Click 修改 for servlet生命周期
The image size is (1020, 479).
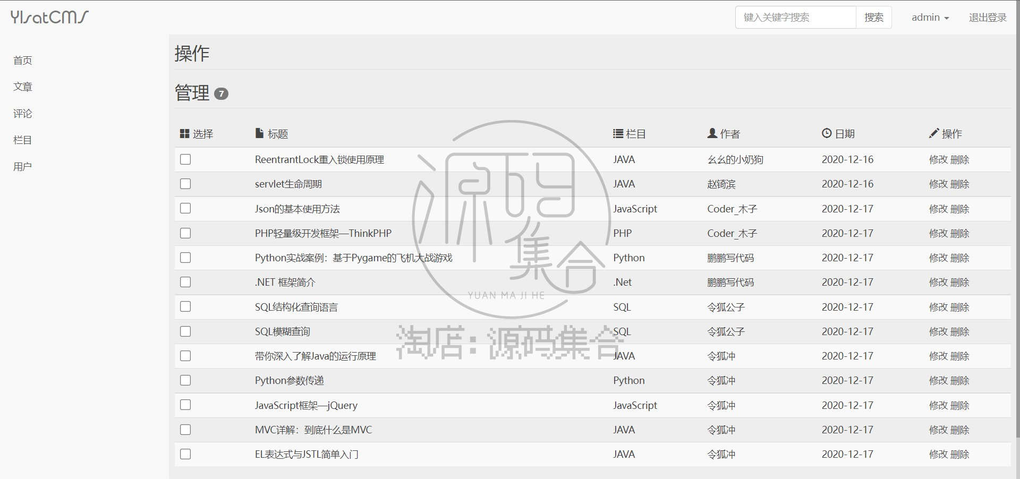point(938,184)
